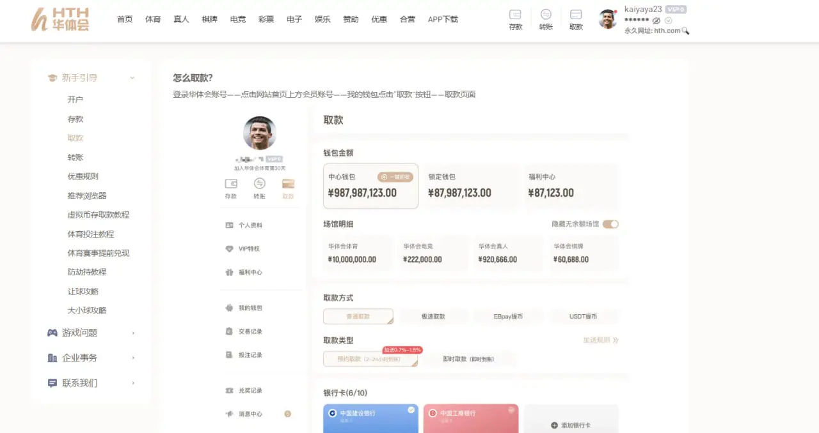Viewport: 819px width, 433px height.
Task: Click the 存款 deposit icon in header
Action: tap(515, 19)
